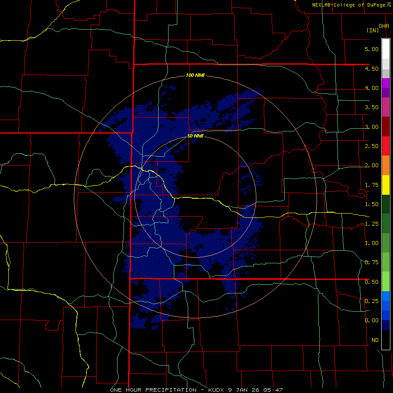Select the 2.00 legend value
393x393 pixels.
(x=372, y=165)
